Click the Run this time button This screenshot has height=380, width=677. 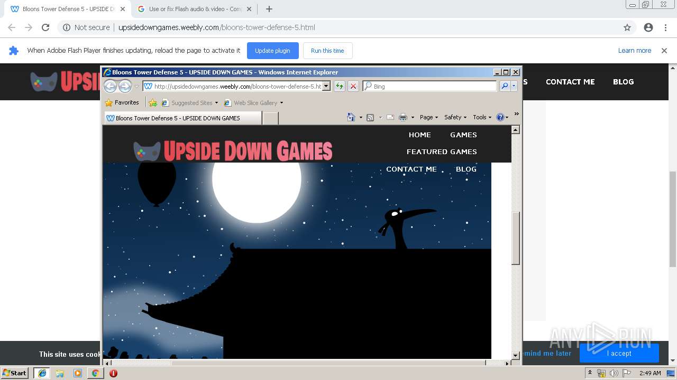pyautogui.click(x=327, y=51)
